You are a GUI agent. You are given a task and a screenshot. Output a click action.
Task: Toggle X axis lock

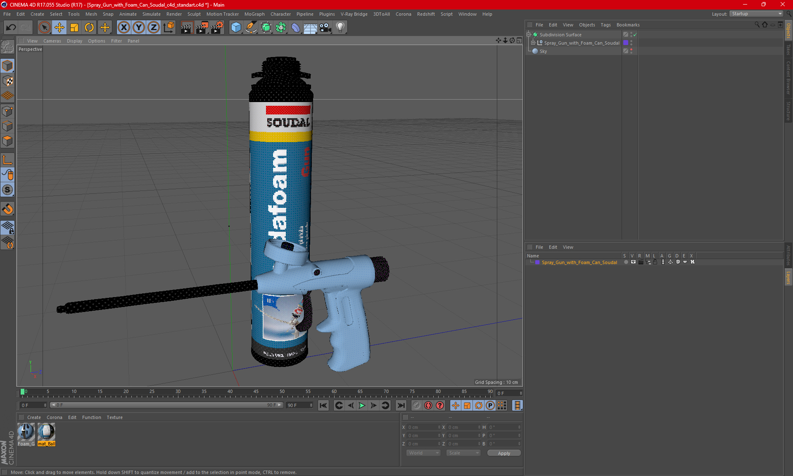[x=123, y=28]
